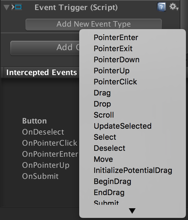The image size is (188, 220).
Task: Open the component settings gear menu
Action: [x=174, y=7]
